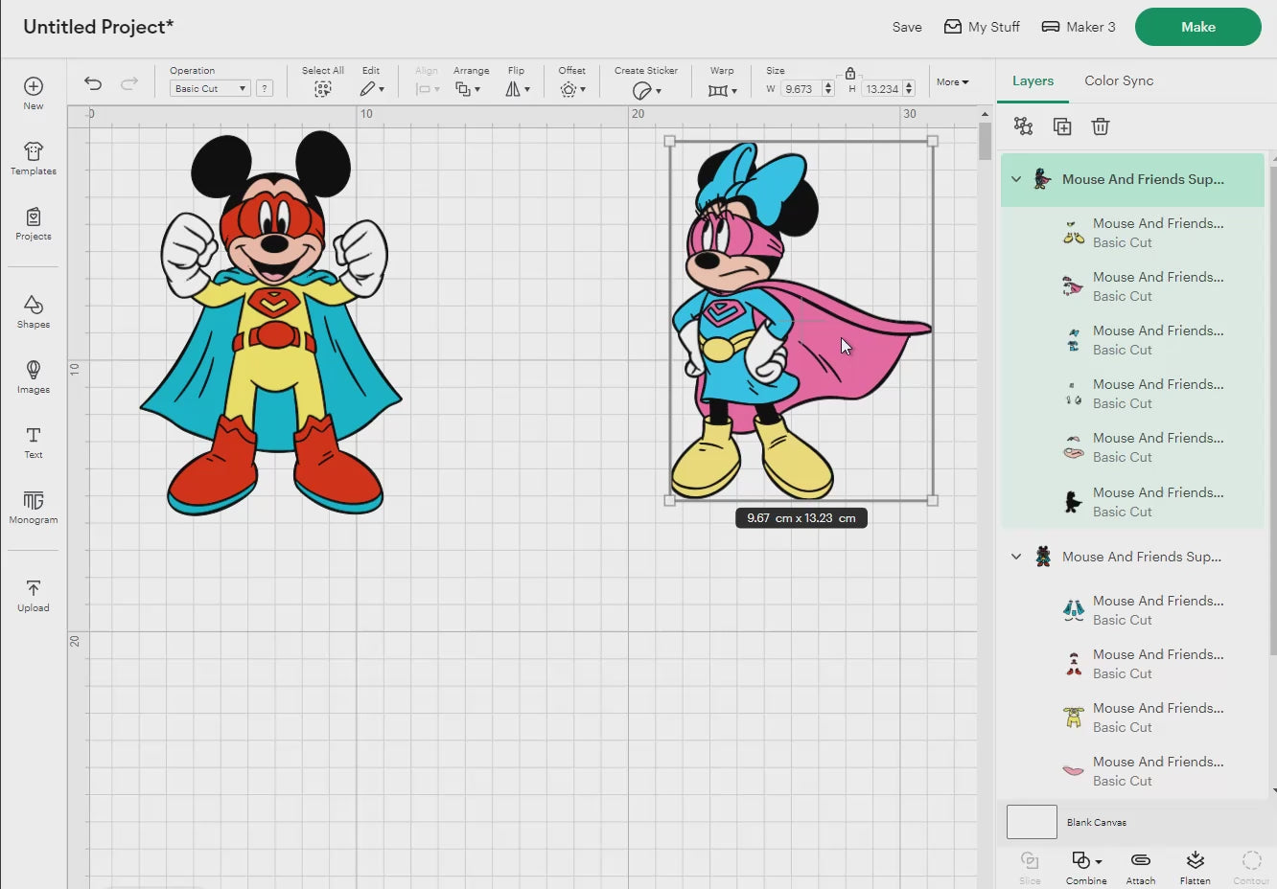Open the Operation Basic Cut dropdown
The height and width of the screenshot is (889, 1277).
tap(210, 88)
